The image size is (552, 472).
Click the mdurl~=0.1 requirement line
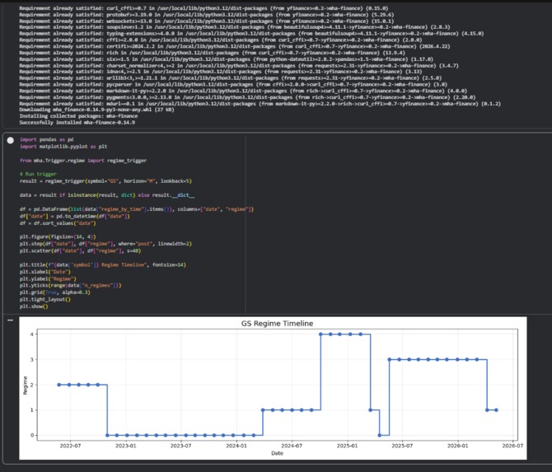[260, 104]
